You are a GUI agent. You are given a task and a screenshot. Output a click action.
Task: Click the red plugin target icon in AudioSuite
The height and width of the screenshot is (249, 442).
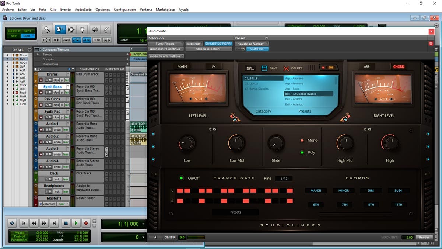pyautogui.click(x=431, y=44)
